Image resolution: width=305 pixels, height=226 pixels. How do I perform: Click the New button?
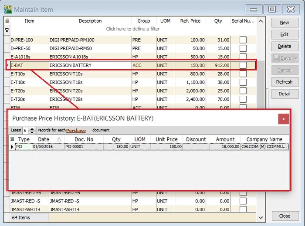click(x=285, y=23)
